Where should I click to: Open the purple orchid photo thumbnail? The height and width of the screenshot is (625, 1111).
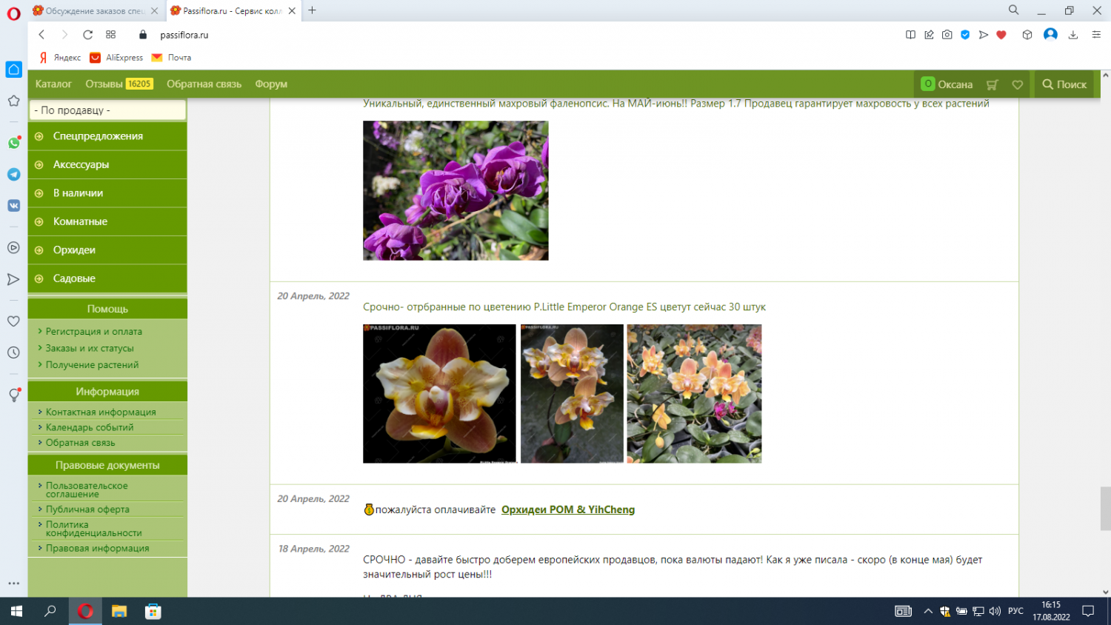456,190
